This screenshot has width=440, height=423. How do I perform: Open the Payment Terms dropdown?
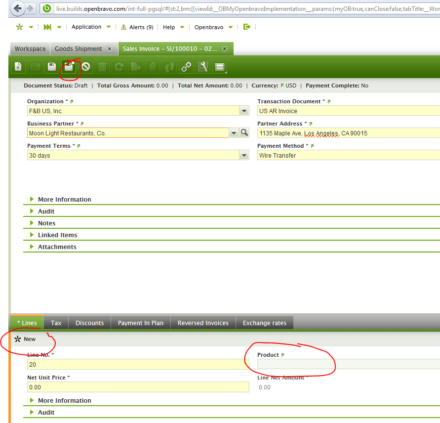[244, 156]
